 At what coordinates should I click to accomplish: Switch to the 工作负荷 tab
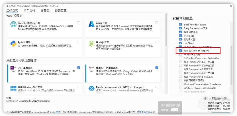point(12,11)
